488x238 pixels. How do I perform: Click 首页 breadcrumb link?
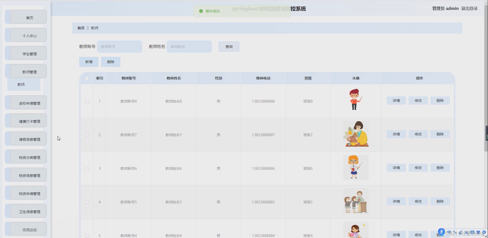[x=81, y=28]
